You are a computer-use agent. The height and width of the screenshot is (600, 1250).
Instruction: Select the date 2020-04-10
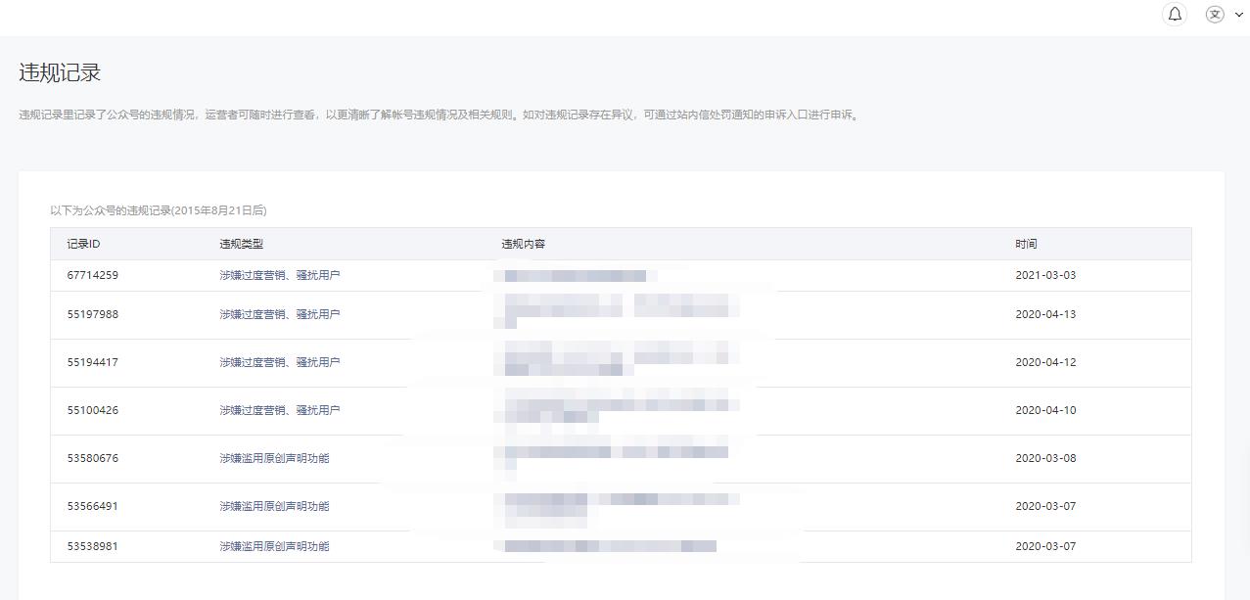1044,410
